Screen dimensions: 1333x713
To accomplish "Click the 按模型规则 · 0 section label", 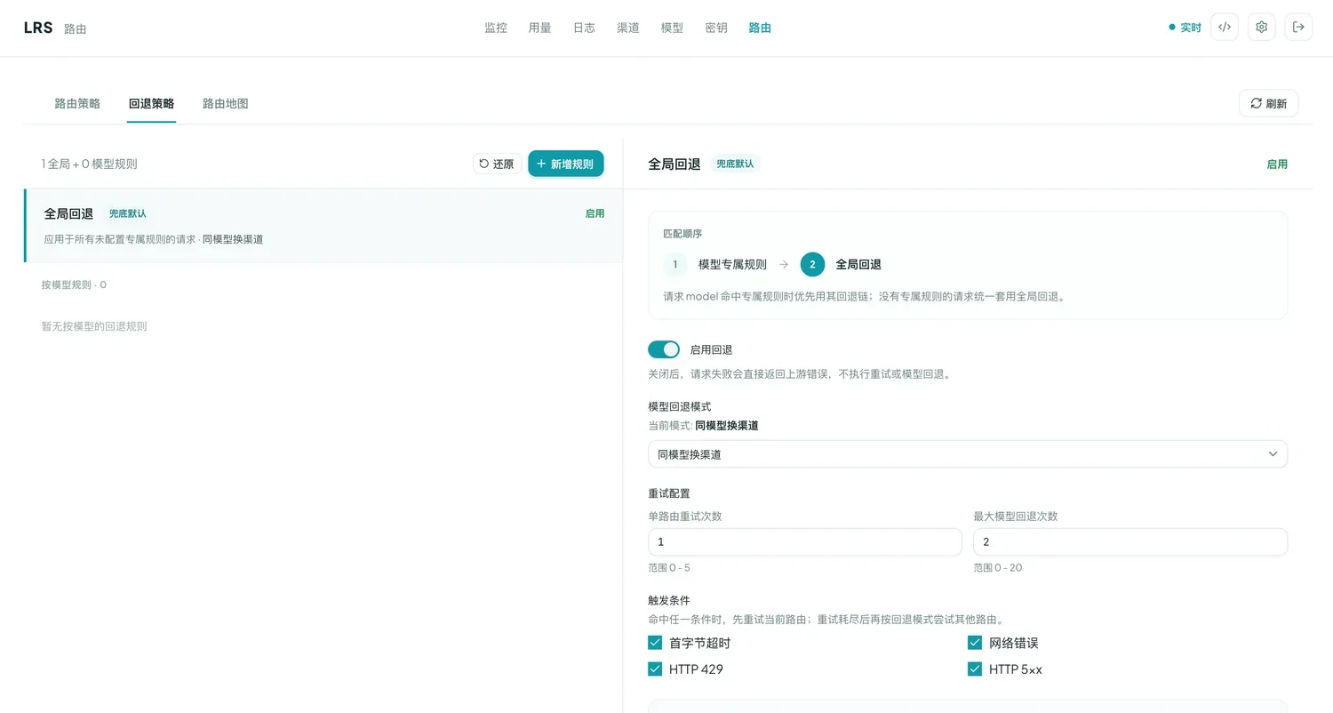I will tap(74, 285).
